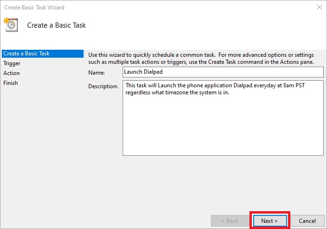The image size is (327, 229).
Task: Close the Create Basic Task Wizard window
Action: (x=319, y=8)
